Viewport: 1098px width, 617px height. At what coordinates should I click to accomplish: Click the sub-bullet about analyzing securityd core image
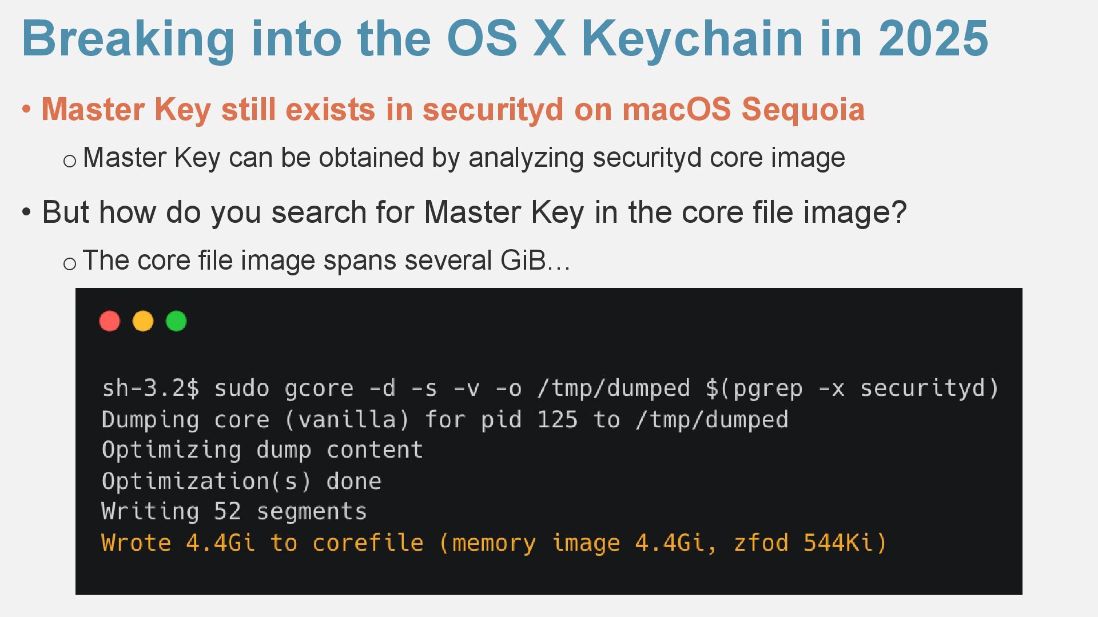(x=464, y=158)
